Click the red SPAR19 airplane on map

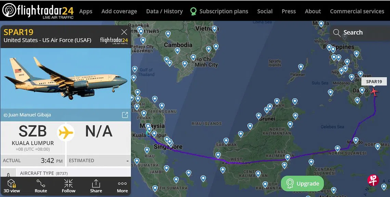(x=374, y=92)
